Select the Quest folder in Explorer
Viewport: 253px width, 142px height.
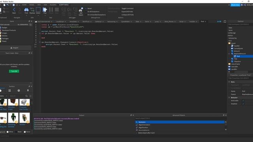[x=233, y=43]
